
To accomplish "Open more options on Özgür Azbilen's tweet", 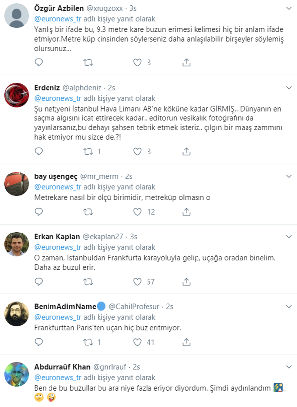I will coord(288,9).
